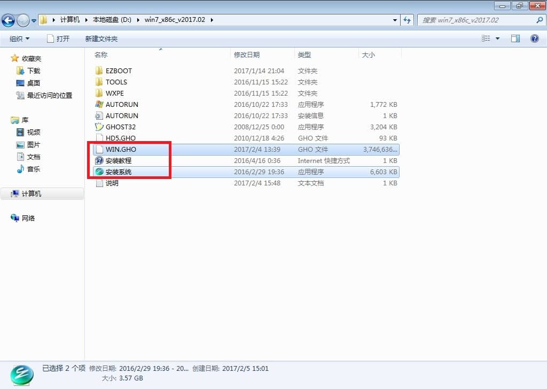Select the GHOST32 application icon
Screen dimensions: 547x389
99,127
